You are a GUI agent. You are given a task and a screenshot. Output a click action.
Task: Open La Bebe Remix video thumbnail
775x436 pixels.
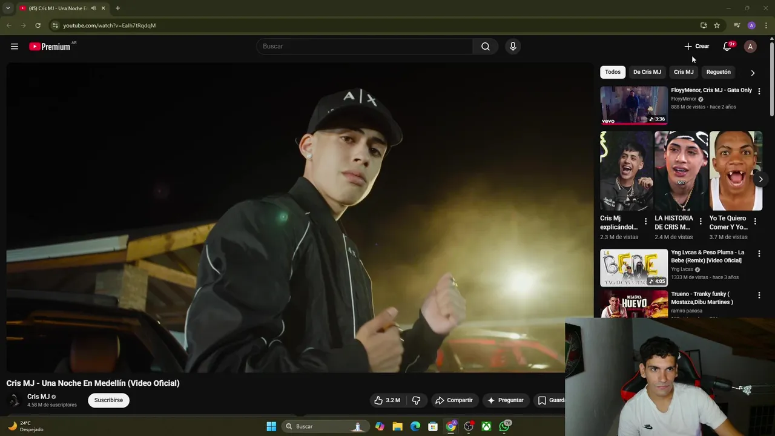[x=634, y=268]
